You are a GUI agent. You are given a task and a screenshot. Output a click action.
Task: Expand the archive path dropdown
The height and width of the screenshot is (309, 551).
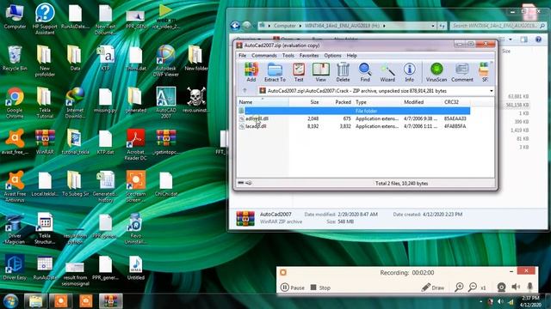(492, 91)
